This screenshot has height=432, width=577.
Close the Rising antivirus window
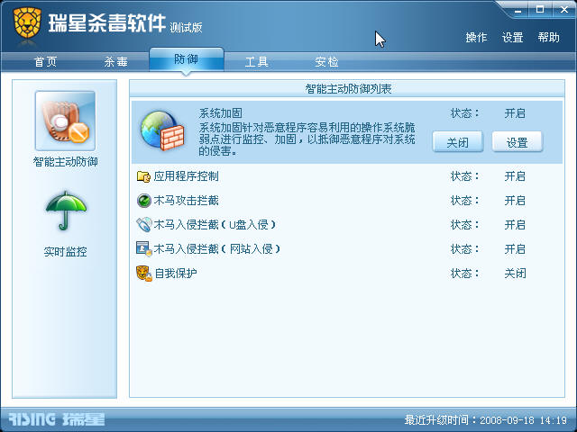click(x=564, y=10)
